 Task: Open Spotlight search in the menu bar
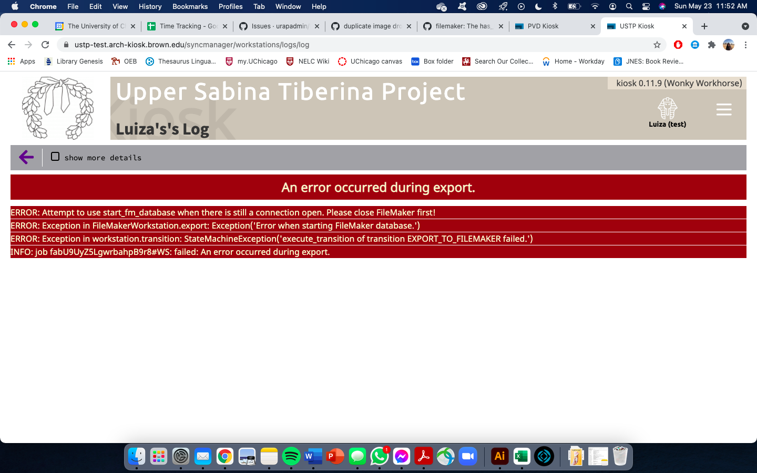coord(629,6)
